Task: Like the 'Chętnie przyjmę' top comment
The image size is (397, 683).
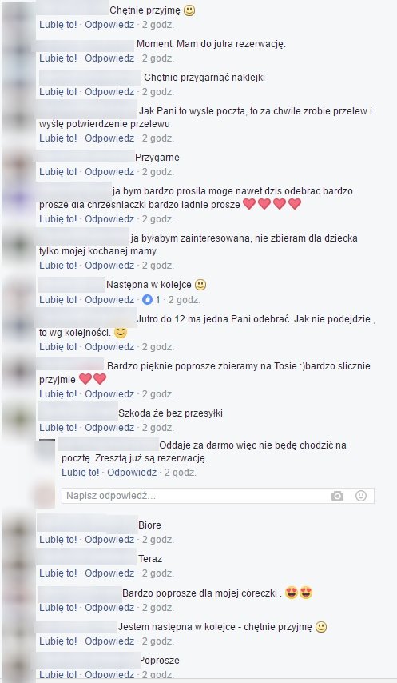Action: (x=58, y=25)
